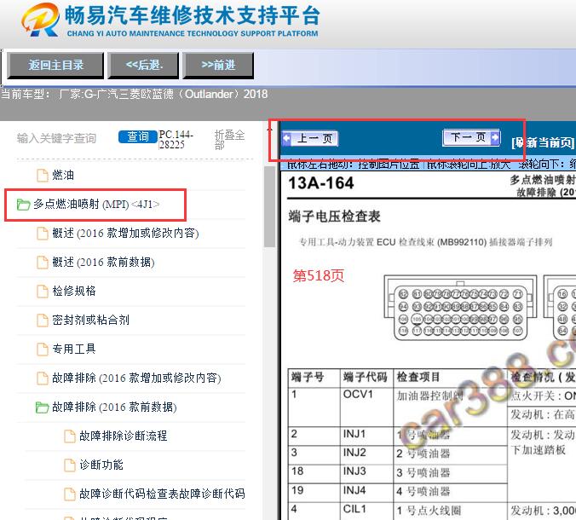Screen dimensions: 576x520
Task: Collapse all tree nodes with 折叠全部
Action: click(229, 140)
